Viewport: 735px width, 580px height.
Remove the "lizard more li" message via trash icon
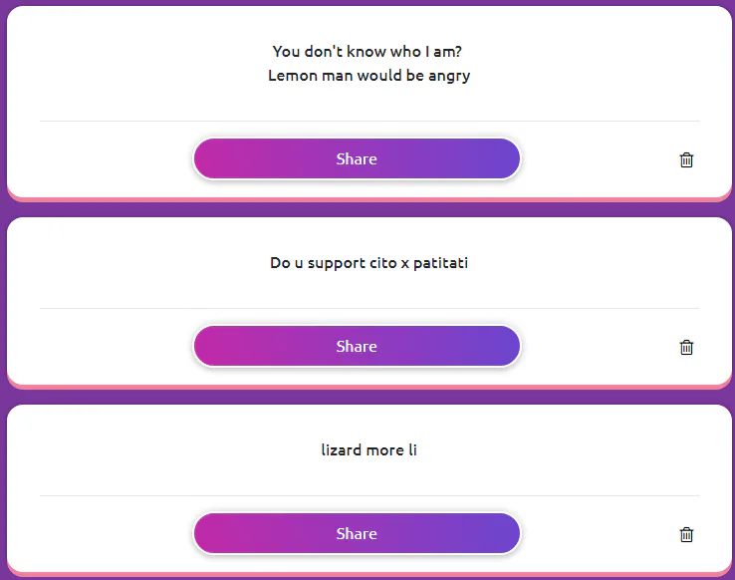point(686,534)
